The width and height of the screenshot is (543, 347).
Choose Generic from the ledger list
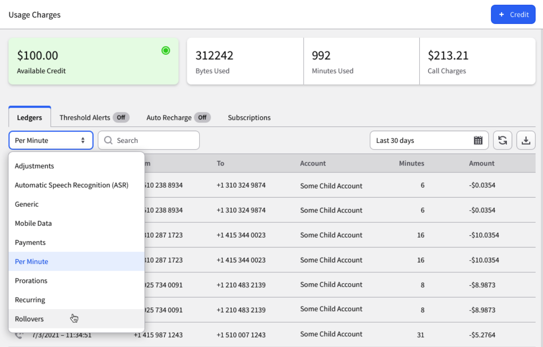pos(76,204)
